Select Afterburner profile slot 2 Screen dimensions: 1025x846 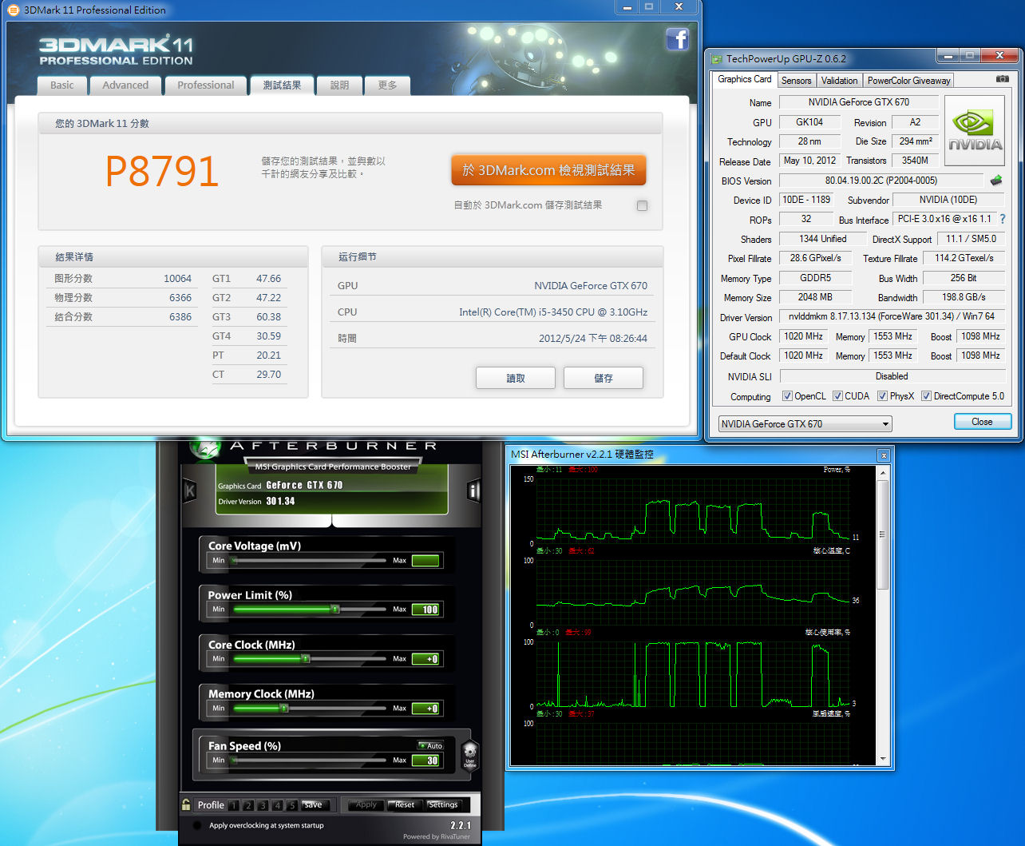point(248,805)
